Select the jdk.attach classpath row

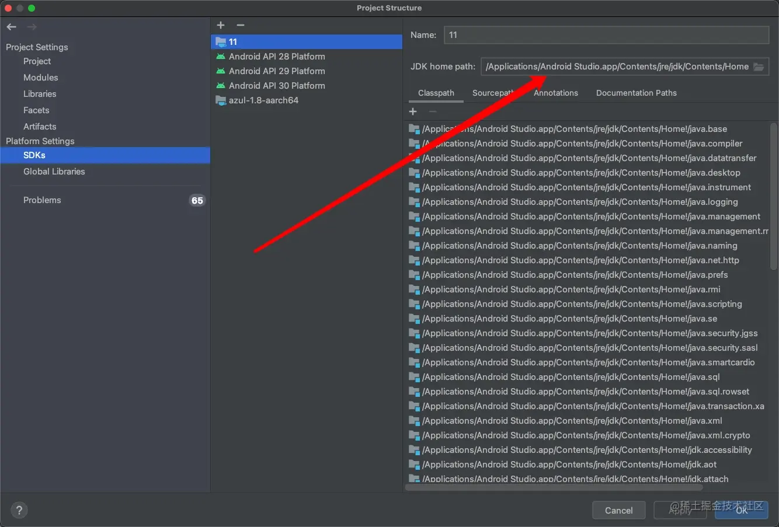(587, 479)
